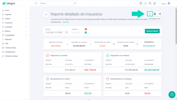The width and height of the screenshot is (177, 100).
Task: Click the Impuestos en compras card icon
Action: tap(108, 55)
